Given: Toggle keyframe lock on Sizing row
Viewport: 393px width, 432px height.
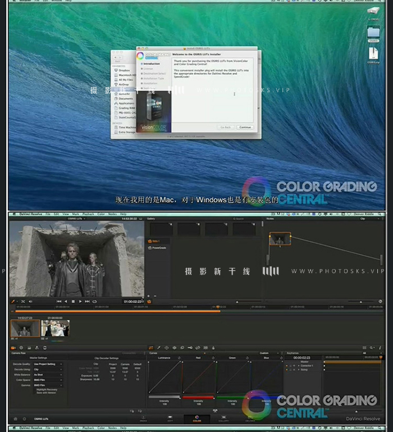Looking at the screenshot, I should [291, 370].
